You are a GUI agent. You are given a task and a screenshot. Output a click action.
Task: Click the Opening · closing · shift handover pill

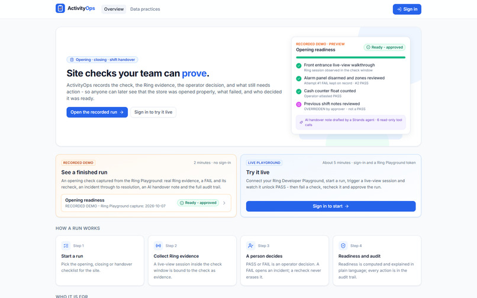pyautogui.click(x=102, y=60)
